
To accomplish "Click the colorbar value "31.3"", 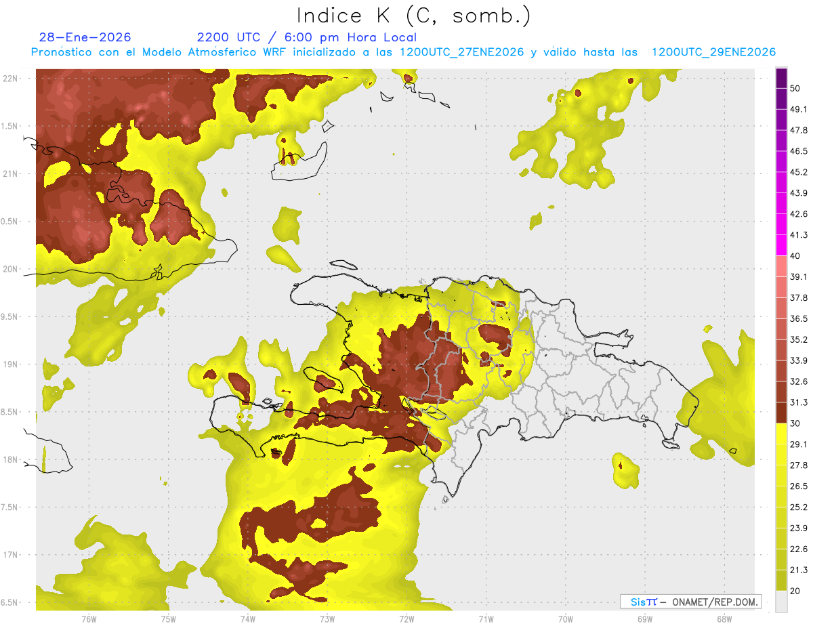I will [799, 402].
